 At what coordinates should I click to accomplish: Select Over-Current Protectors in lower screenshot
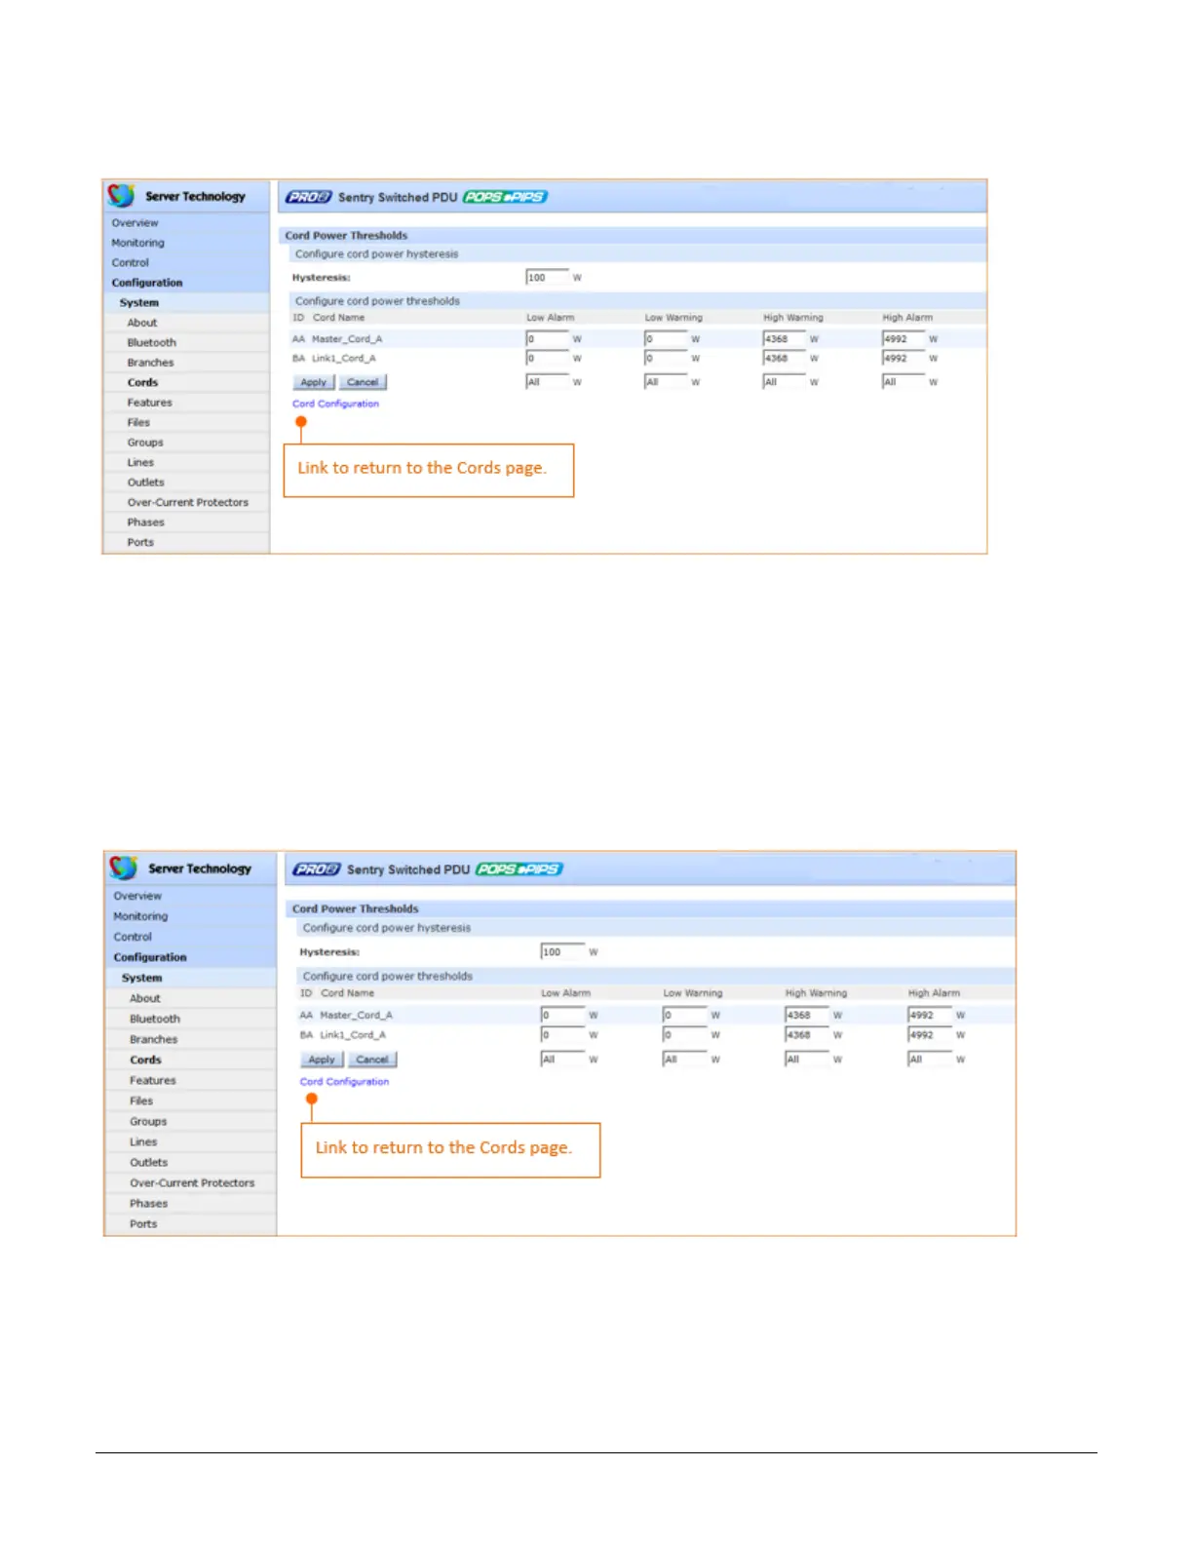pyautogui.click(x=192, y=1183)
